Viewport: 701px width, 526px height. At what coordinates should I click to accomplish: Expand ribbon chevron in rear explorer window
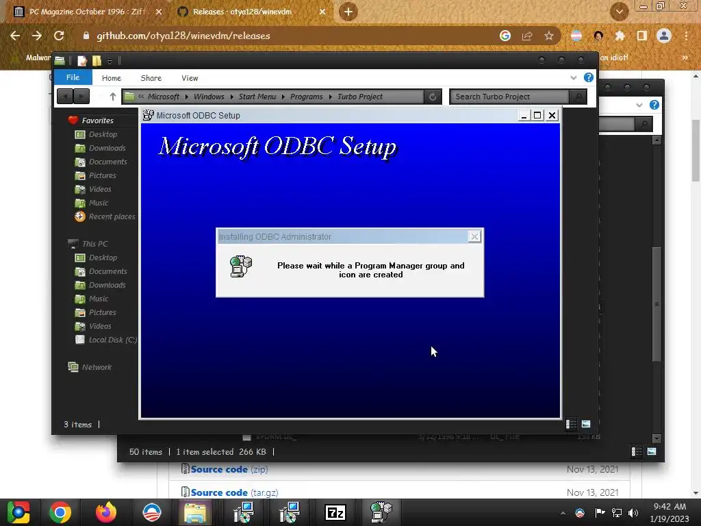tap(639, 105)
